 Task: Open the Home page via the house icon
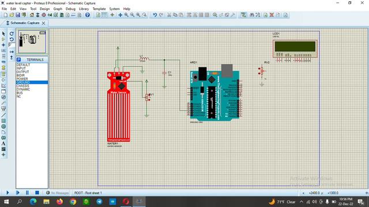point(32,15)
